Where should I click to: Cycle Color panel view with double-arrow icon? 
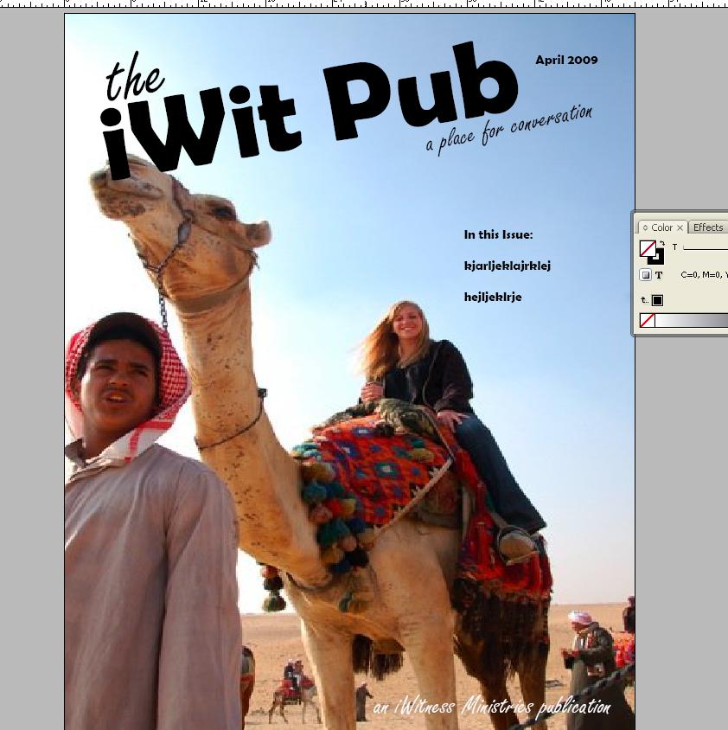(645, 227)
